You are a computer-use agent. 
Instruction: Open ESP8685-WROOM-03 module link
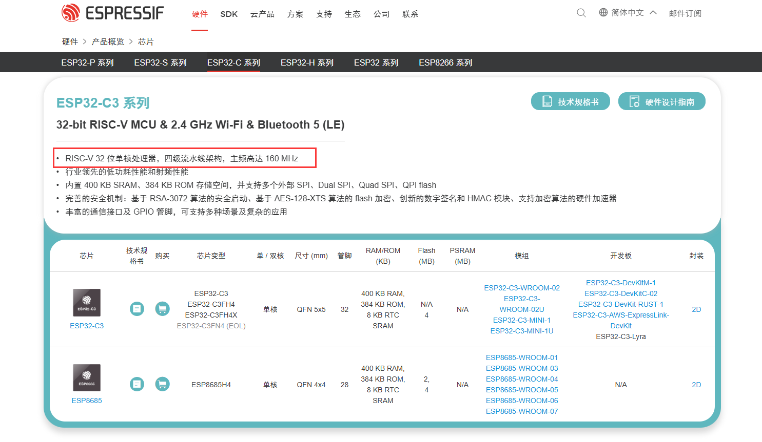coord(522,368)
